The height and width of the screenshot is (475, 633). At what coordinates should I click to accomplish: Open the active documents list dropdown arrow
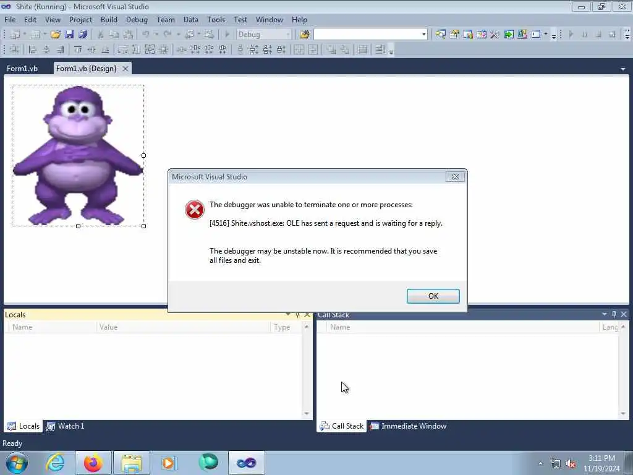pyautogui.click(x=623, y=69)
